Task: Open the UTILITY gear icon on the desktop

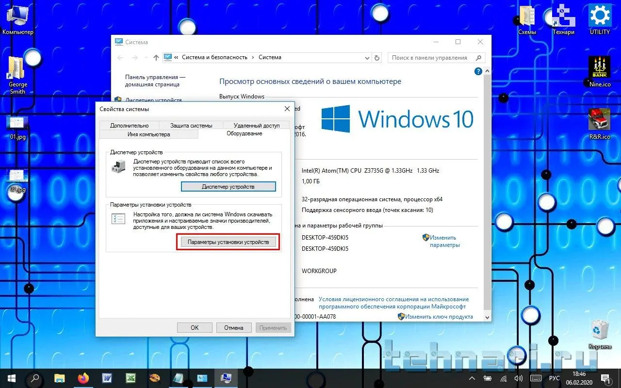Action: (x=600, y=19)
